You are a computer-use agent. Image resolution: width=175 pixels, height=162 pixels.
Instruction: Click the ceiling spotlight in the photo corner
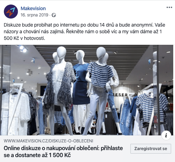click(23, 49)
